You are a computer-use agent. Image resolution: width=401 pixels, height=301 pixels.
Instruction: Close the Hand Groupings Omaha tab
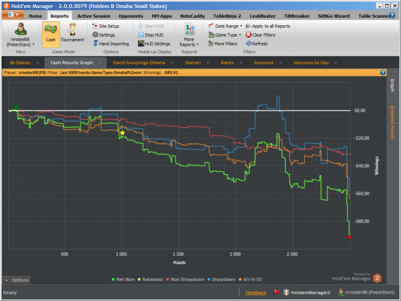click(x=172, y=62)
